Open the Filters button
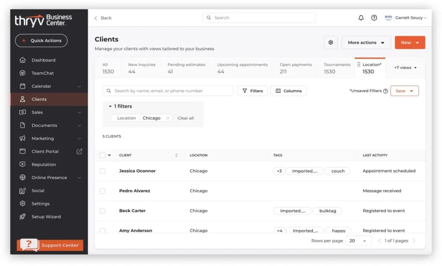The width and height of the screenshot is (442, 266). pos(253,91)
